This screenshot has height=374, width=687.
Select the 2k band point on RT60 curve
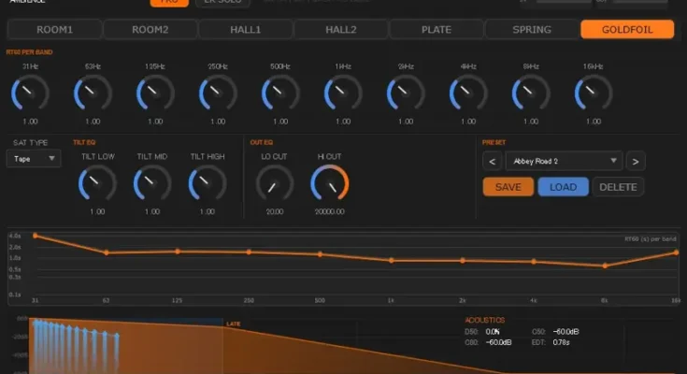pyautogui.click(x=463, y=261)
